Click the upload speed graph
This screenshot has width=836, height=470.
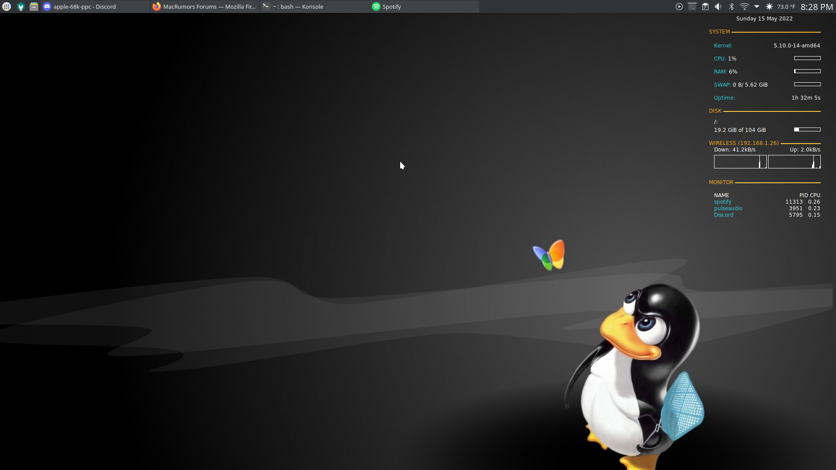pyautogui.click(x=794, y=162)
